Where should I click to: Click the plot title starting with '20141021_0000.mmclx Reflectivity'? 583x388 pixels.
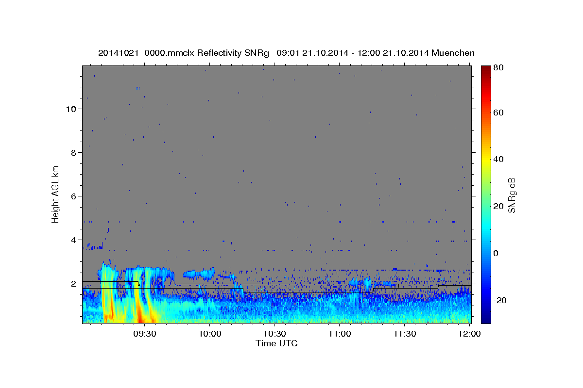click(x=286, y=53)
